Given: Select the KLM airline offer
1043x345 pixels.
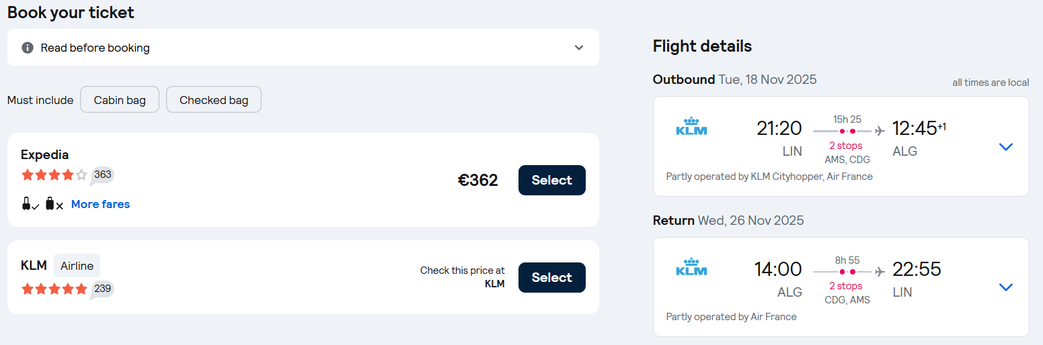Looking at the screenshot, I should 551,277.
